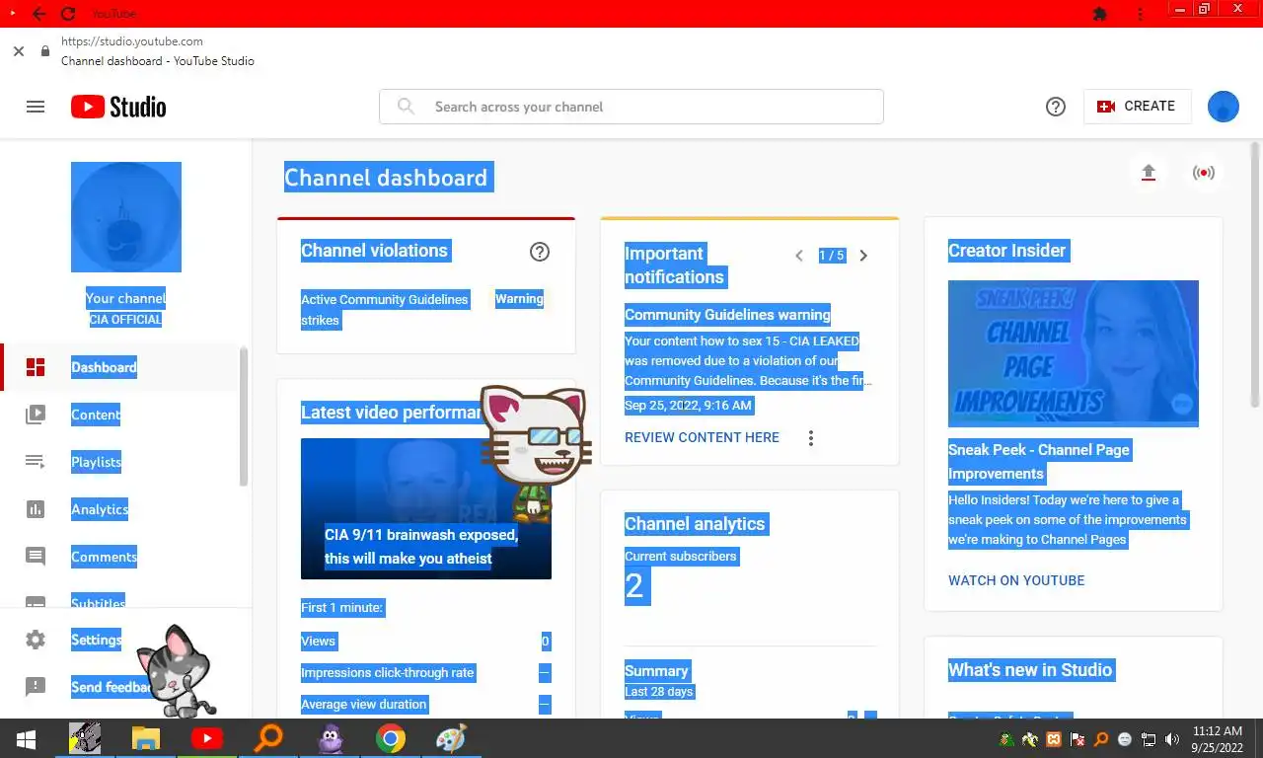Open Creator Insider sneak peek video thumbnail
The width and height of the screenshot is (1263, 758).
(x=1074, y=353)
